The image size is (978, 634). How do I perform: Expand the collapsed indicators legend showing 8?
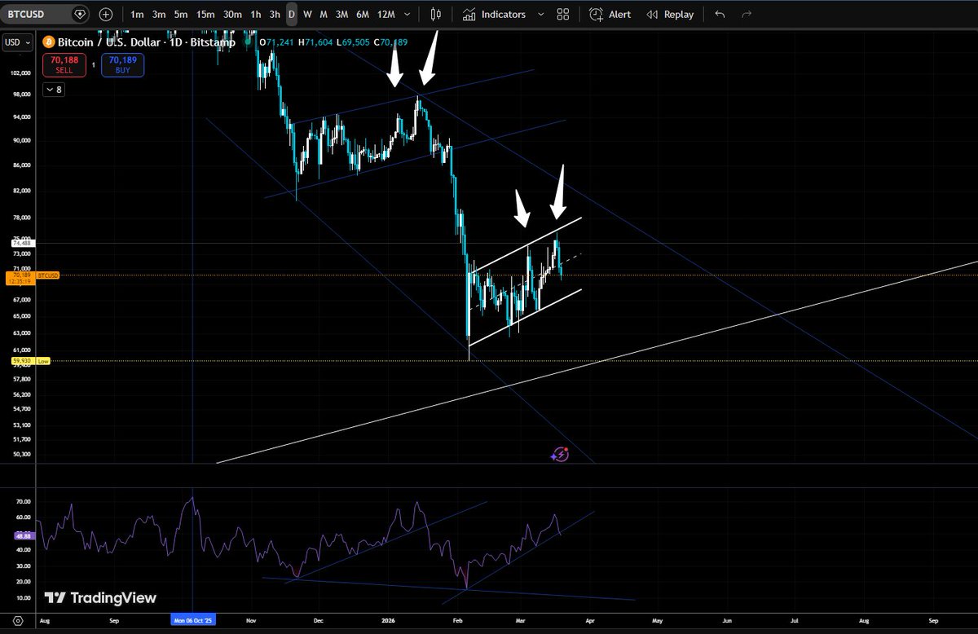pos(53,90)
